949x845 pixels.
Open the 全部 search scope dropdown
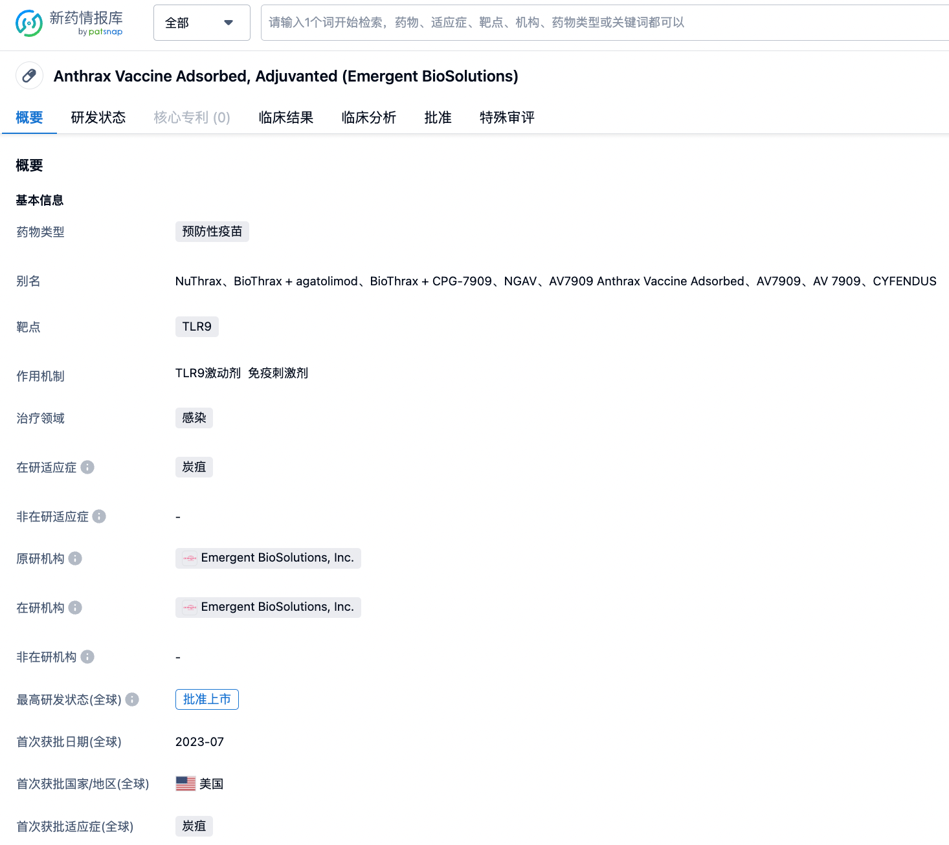point(202,23)
